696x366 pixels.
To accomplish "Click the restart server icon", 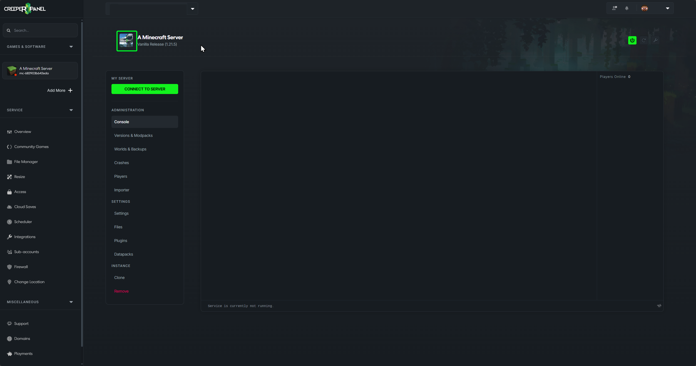I will [x=644, y=40].
